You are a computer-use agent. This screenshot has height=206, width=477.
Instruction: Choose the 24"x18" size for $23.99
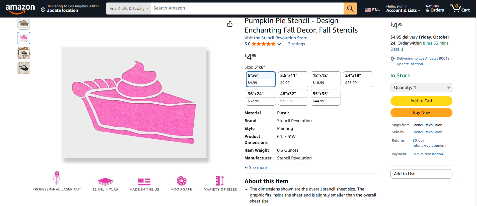[358, 79]
